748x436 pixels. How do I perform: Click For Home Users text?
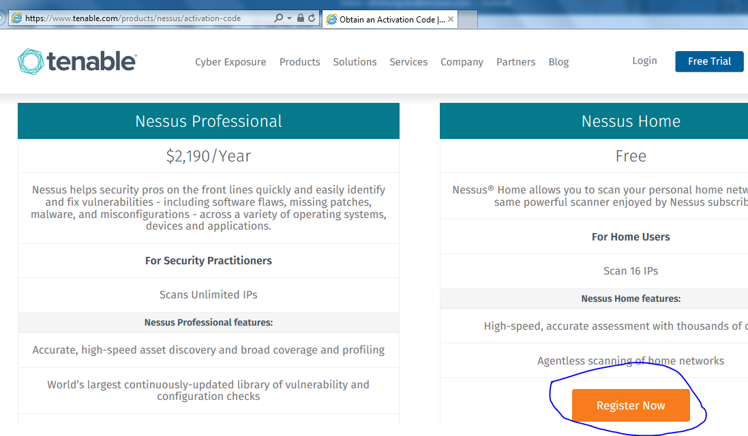[631, 237]
